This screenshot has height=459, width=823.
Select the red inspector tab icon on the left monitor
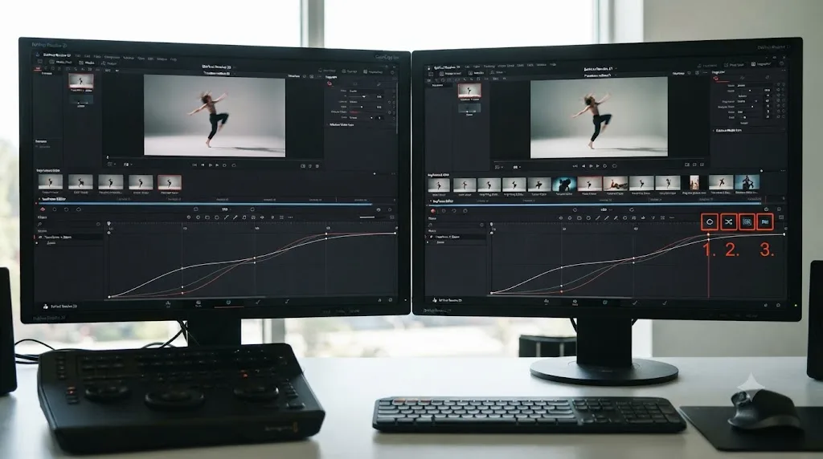coord(330,83)
